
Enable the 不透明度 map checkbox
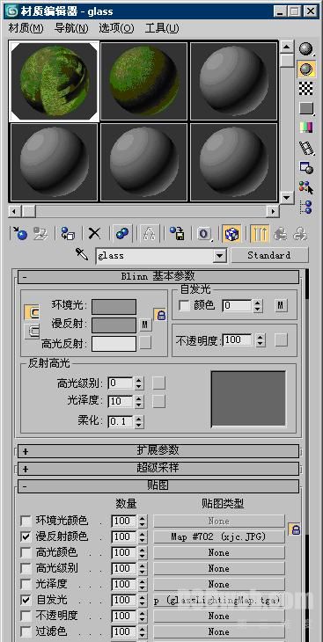pos(26,616)
